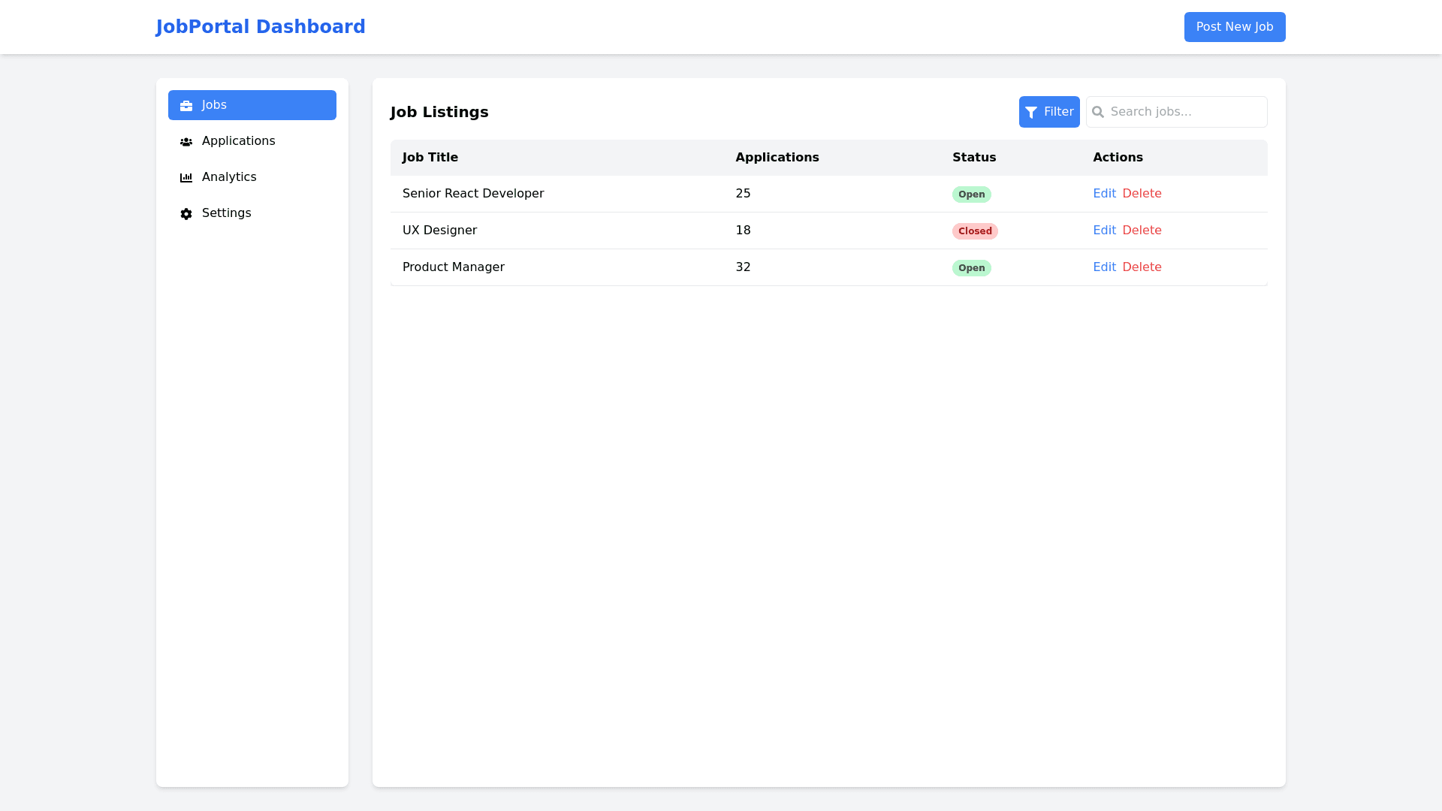Screen dimensions: 1442x811
Task: Edit the Senior React Developer job
Action: click(x=1104, y=194)
